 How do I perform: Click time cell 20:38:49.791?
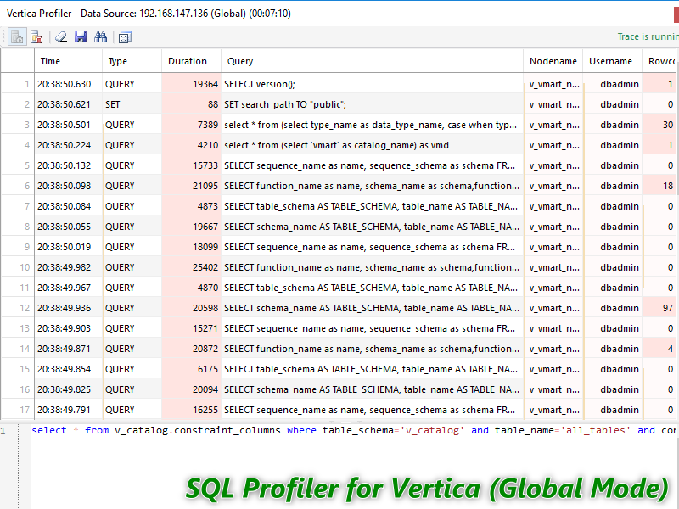[69, 410]
